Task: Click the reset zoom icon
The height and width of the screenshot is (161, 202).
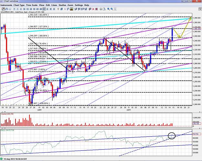Action: (x=115, y=9)
